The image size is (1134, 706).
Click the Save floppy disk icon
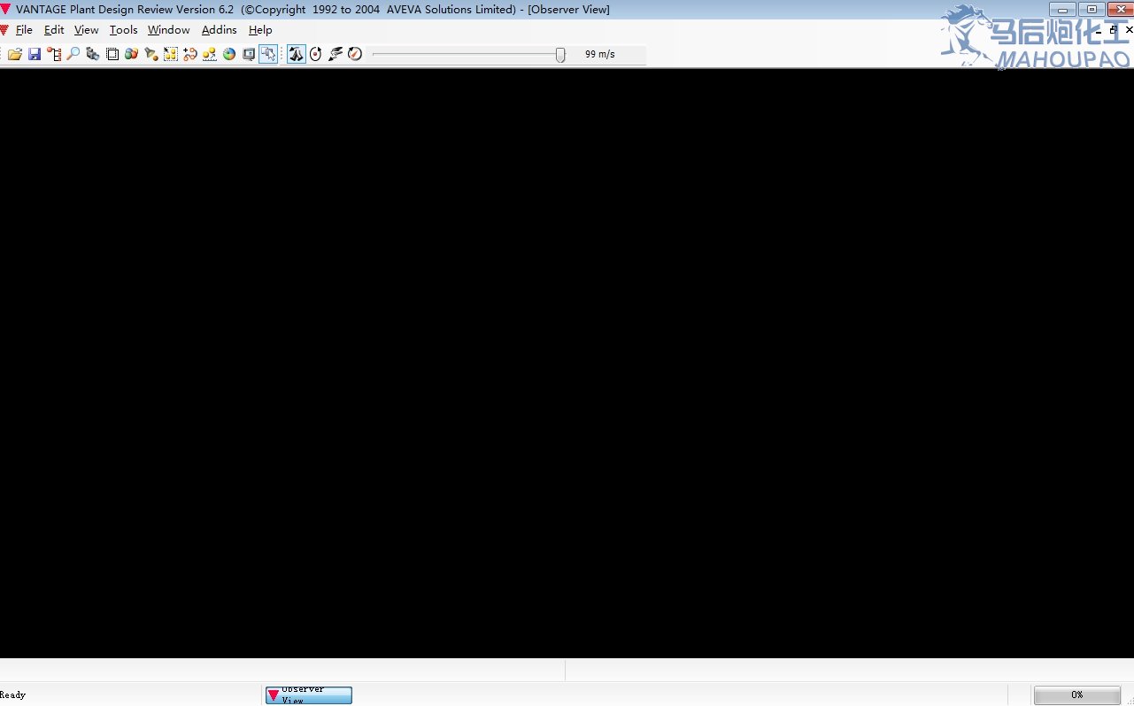pyautogui.click(x=35, y=54)
